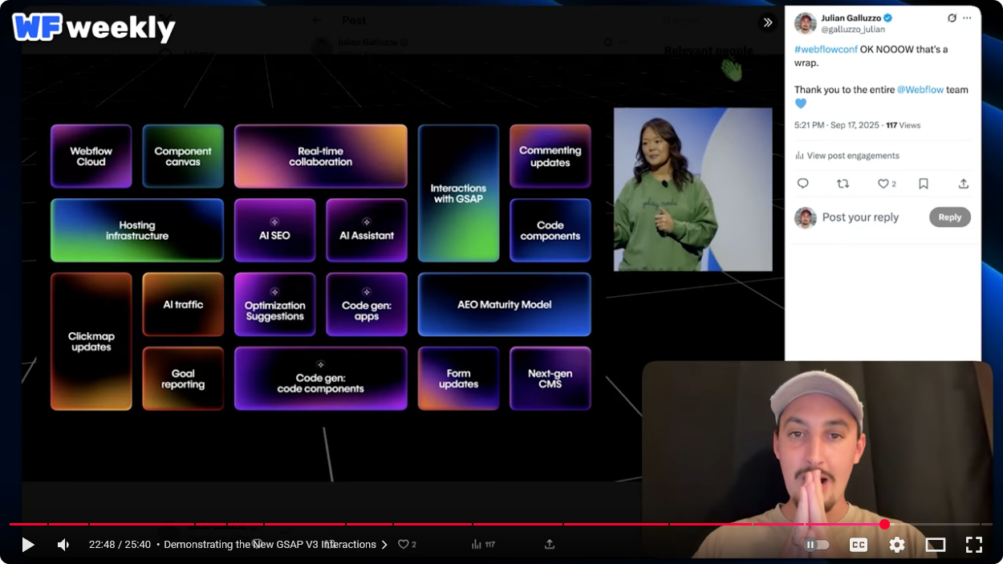
Task: Turn on closed captions
Action: [859, 545]
